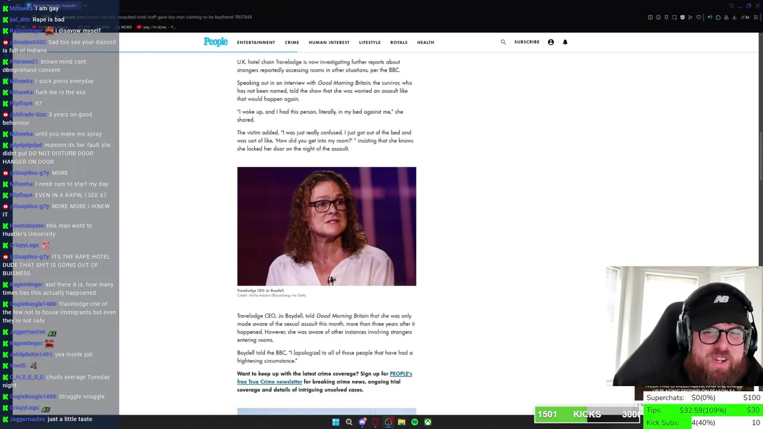
Task: Open the Lifestyle menu item
Action: pyautogui.click(x=370, y=42)
